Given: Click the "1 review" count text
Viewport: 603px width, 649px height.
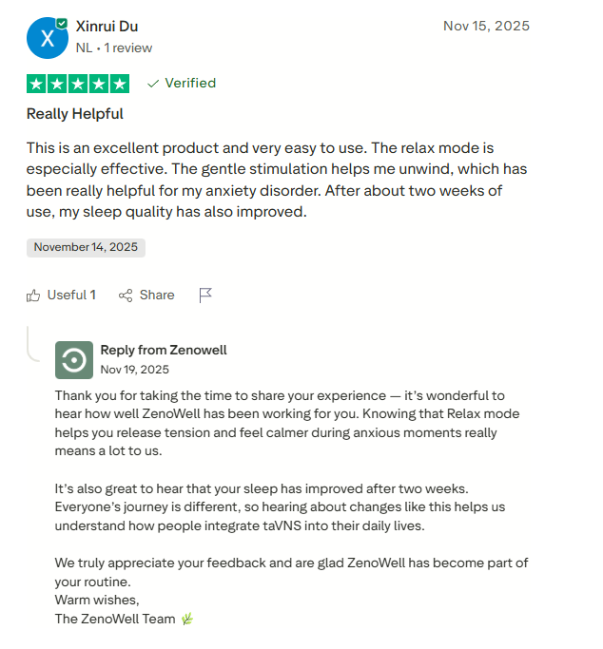Looking at the screenshot, I should [x=128, y=48].
